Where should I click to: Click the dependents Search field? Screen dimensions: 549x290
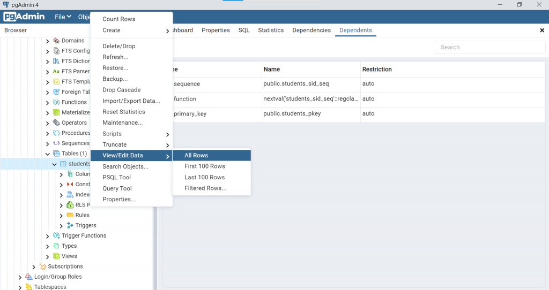[x=489, y=47]
